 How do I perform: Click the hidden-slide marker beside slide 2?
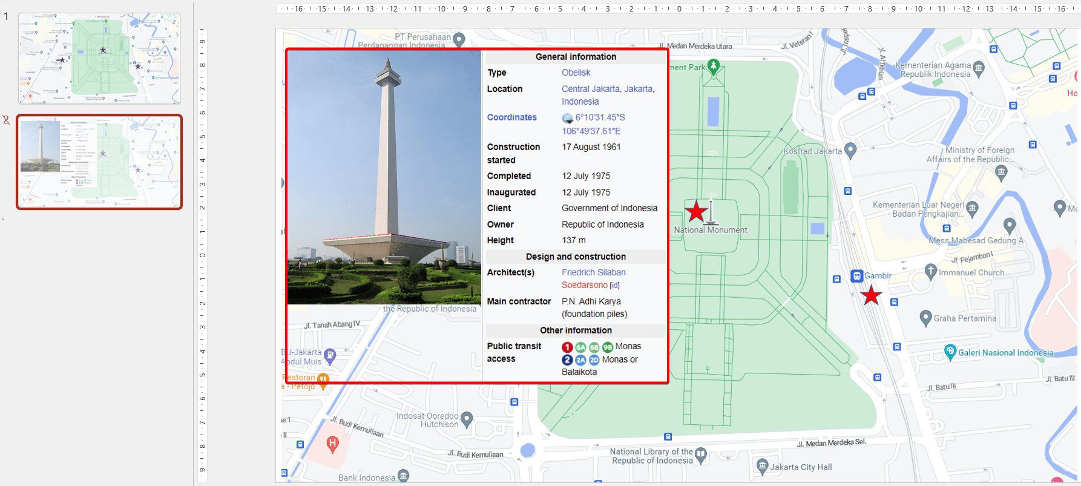(x=6, y=120)
